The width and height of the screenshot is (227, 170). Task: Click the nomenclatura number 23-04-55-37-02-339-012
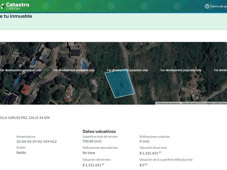tap(36, 141)
